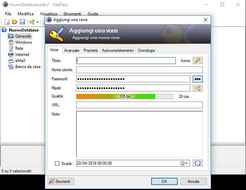Open the Visualizza menu
The width and height of the screenshot is (246, 190).
point(48,14)
